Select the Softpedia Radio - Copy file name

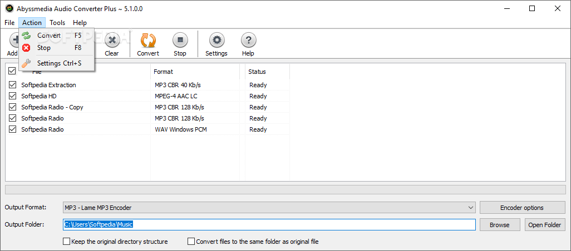pos(52,107)
